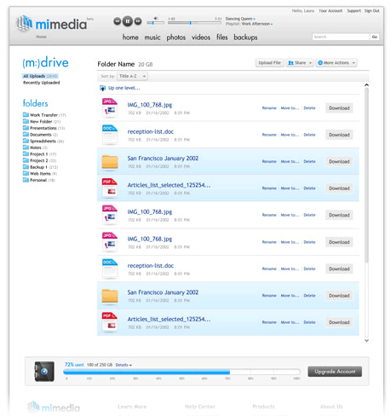Screen dimensions: 391x416
Task: Open the Presentations folder icon
Action: click(26, 128)
